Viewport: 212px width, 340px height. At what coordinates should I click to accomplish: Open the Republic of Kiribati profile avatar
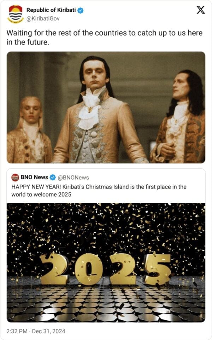click(16, 14)
